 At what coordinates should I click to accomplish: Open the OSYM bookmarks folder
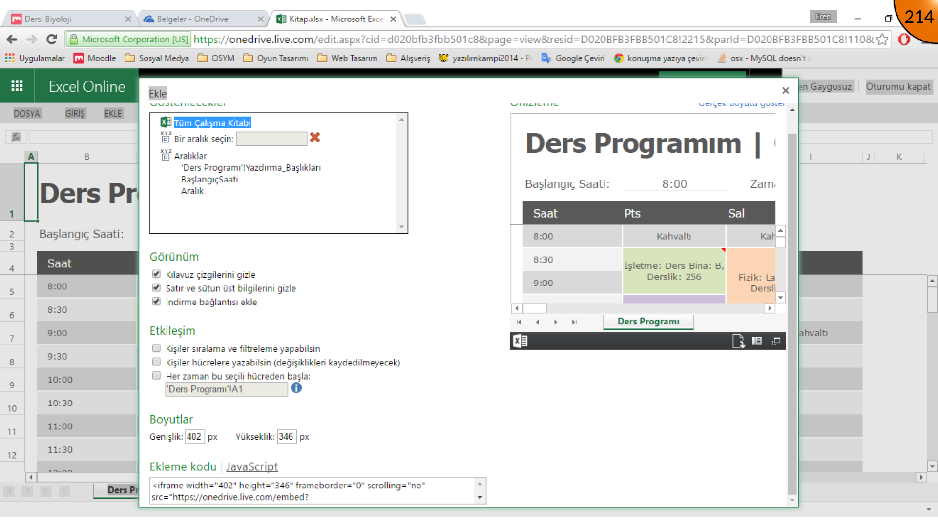[x=216, y=58]
